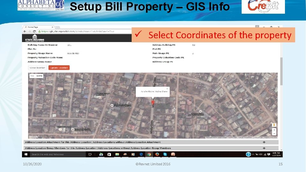
Task: Click the taskbar search box
Action: click(x=58, y=154)
